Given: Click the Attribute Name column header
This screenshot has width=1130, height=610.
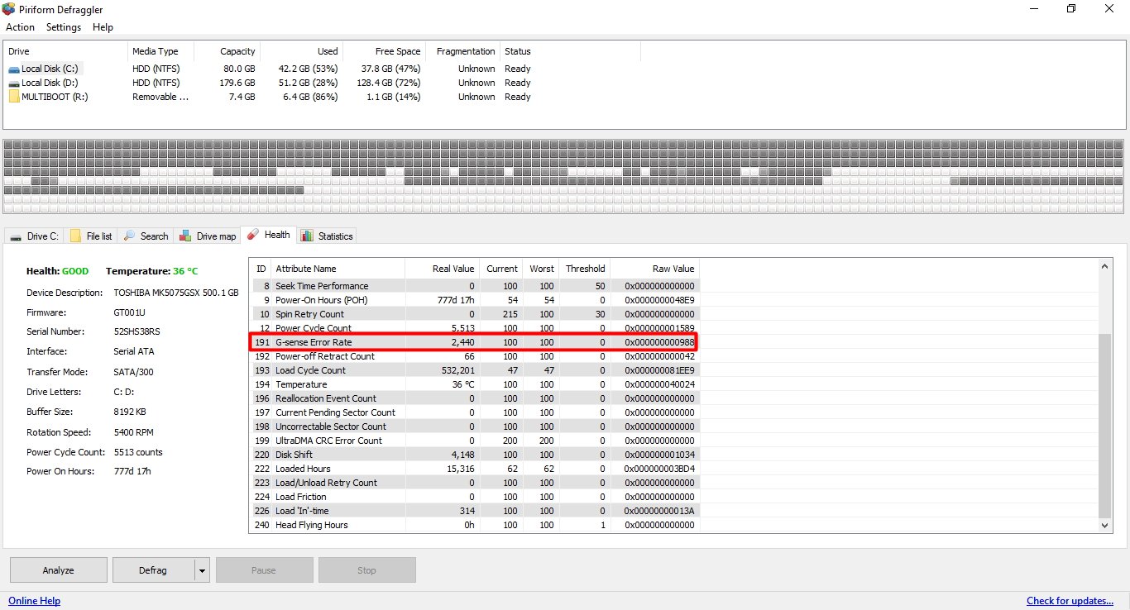Looking at the screenshot, I should (x=338, y=269).
